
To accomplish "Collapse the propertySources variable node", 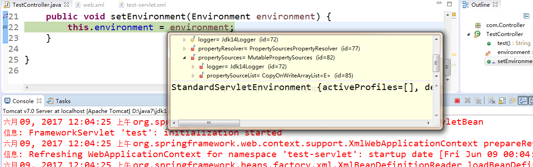I will (x=185, y=58).
